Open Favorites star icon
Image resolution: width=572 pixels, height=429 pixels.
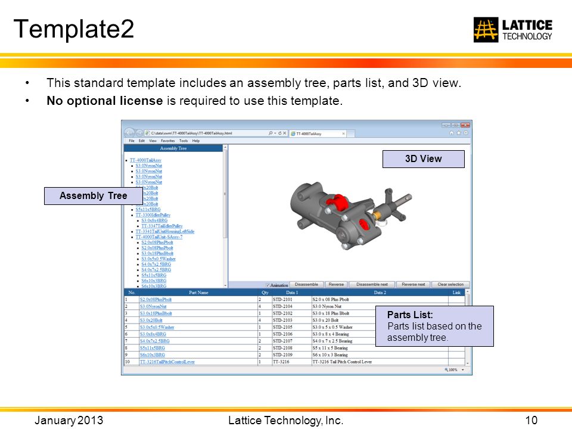[459, 133]
